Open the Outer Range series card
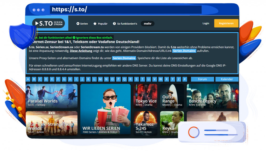Screen dimensions: 266x151 pyautogui.click(x=172, y=96)
